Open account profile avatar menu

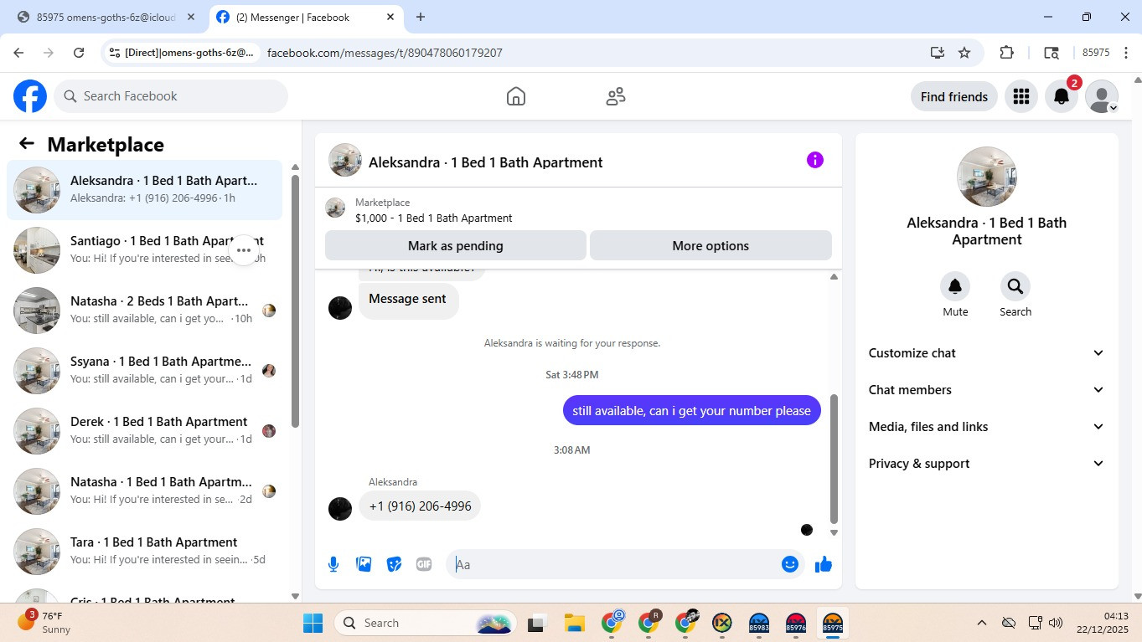click(x=1102, y=96)
